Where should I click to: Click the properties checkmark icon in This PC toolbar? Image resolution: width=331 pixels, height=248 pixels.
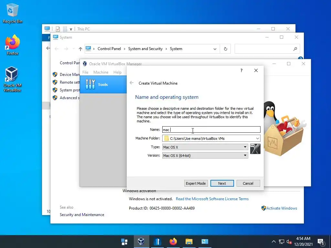pos(58,29)
